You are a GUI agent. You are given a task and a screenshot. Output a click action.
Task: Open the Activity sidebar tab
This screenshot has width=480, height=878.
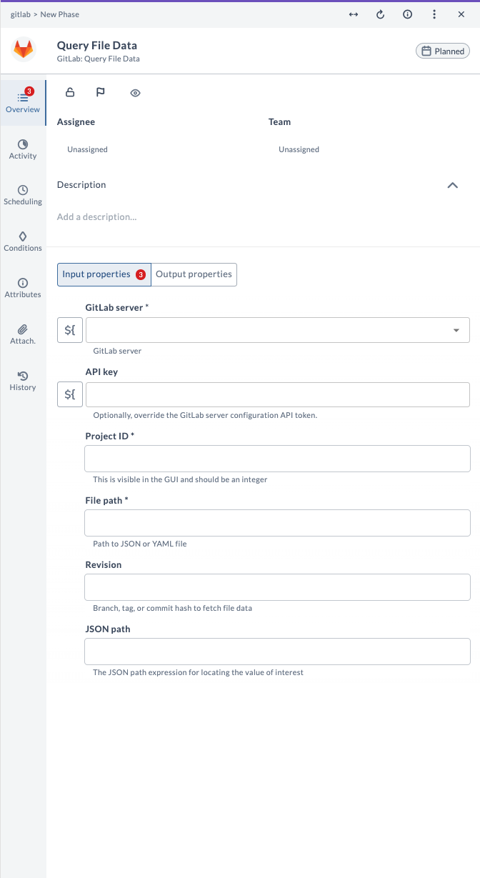click(23, 149)
